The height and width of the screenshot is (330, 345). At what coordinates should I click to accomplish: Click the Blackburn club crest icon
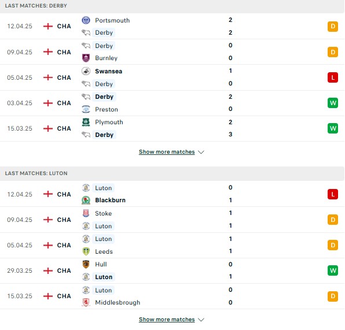point(86,200)
